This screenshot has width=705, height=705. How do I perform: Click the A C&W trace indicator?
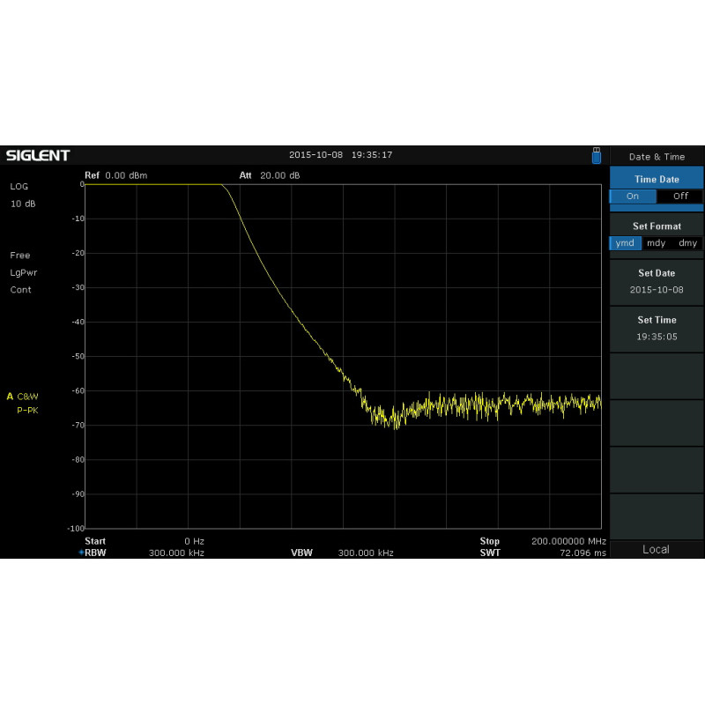click(x=21, y=396)
